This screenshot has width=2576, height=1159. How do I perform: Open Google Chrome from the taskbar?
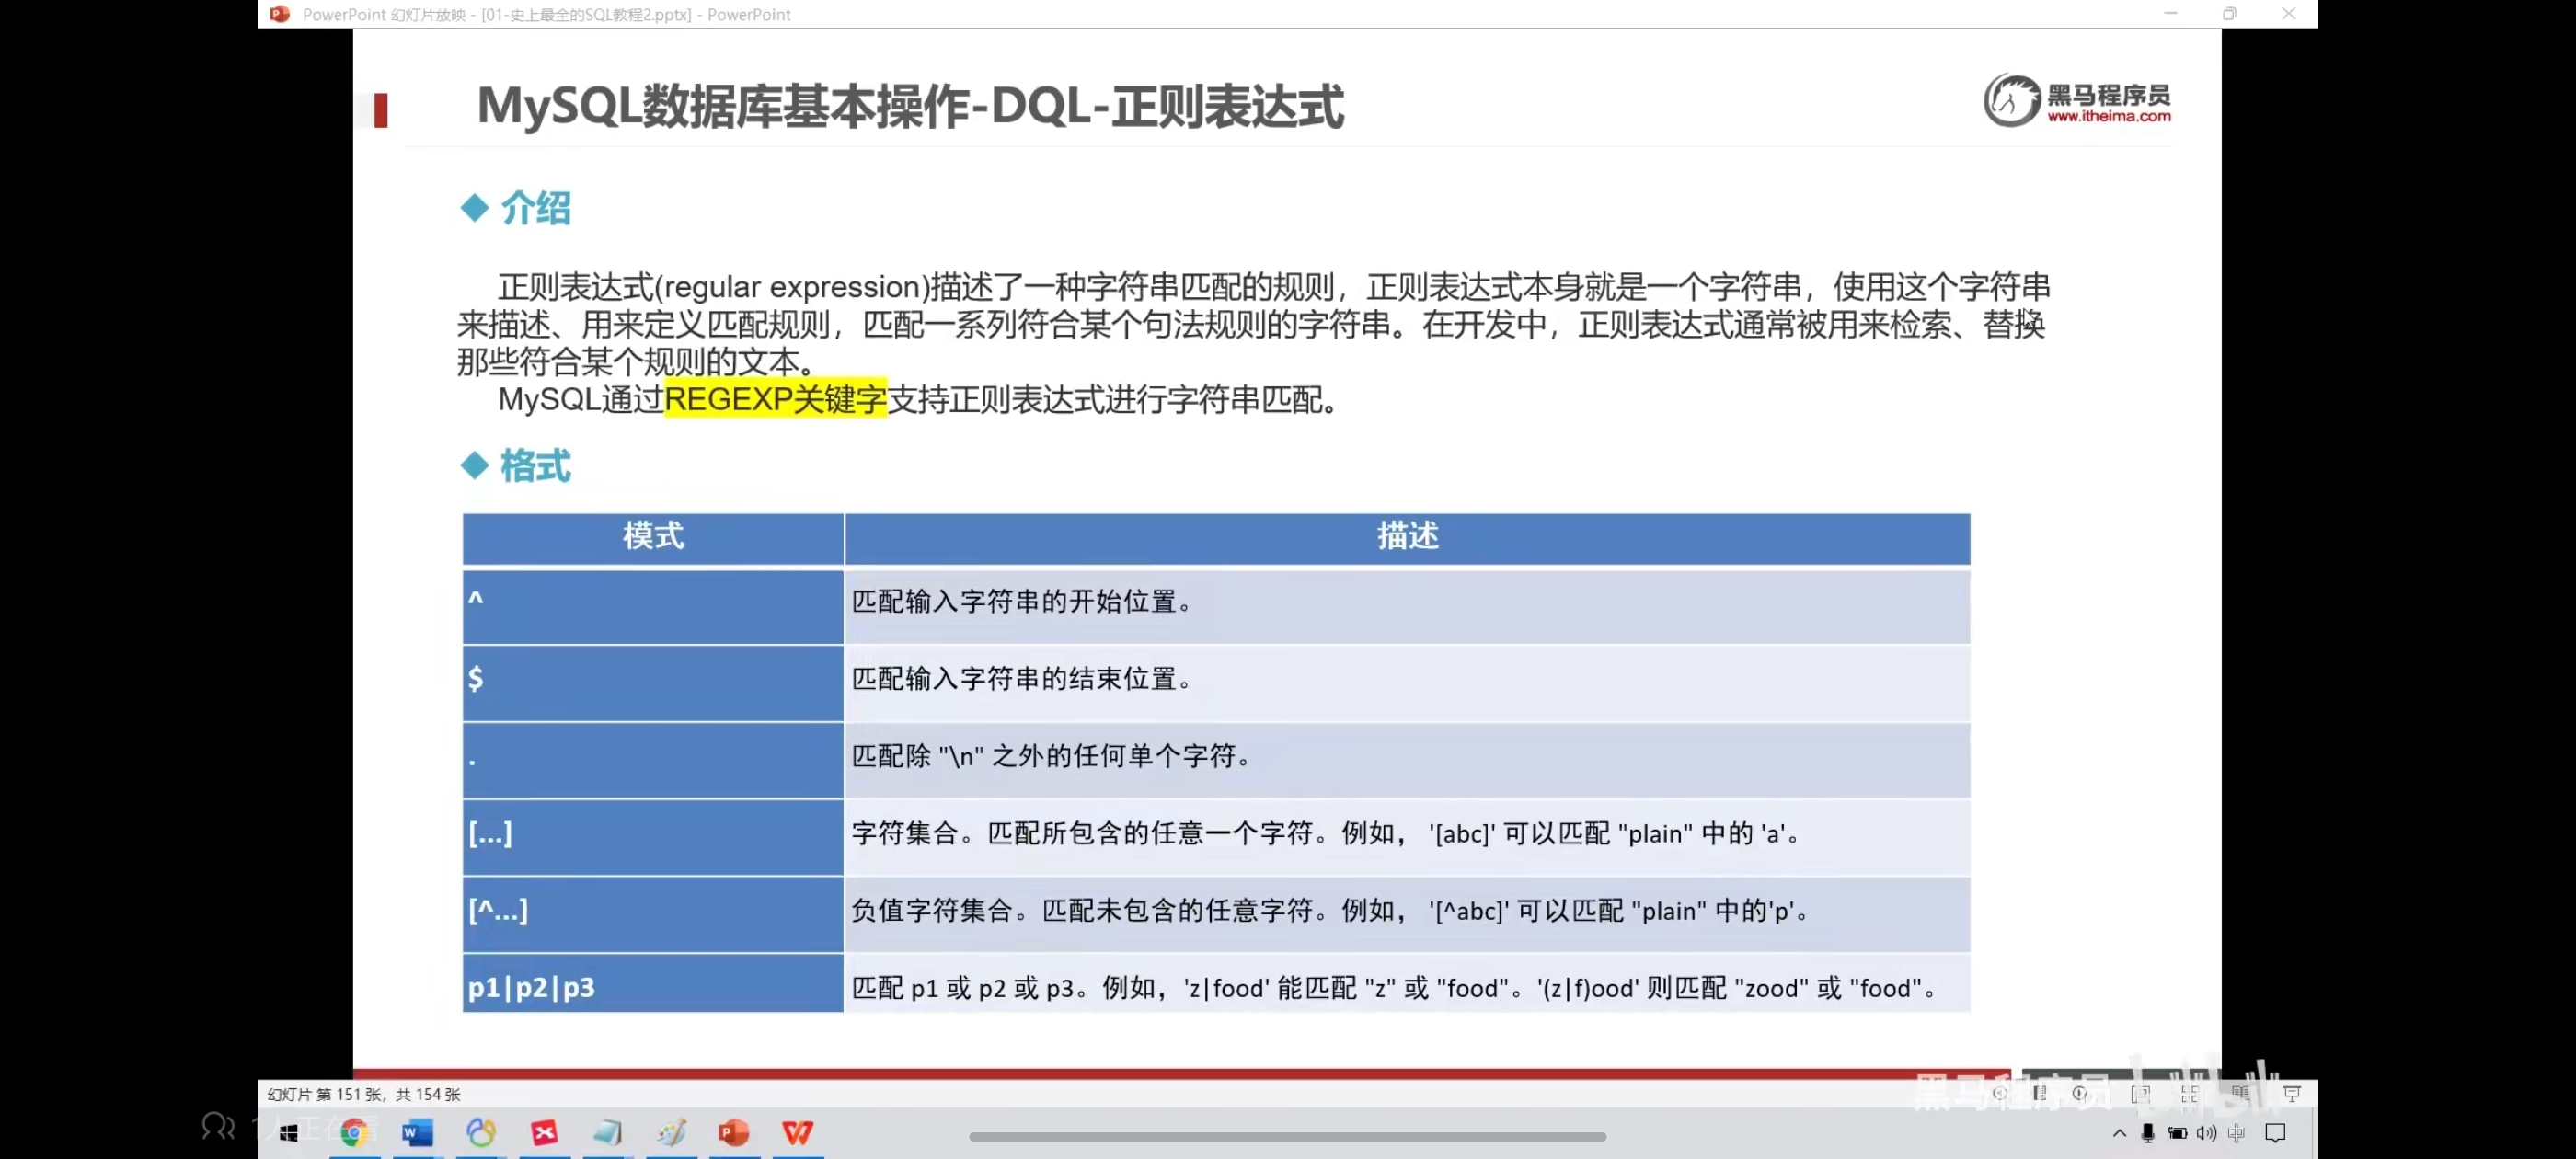point(353,1132)
